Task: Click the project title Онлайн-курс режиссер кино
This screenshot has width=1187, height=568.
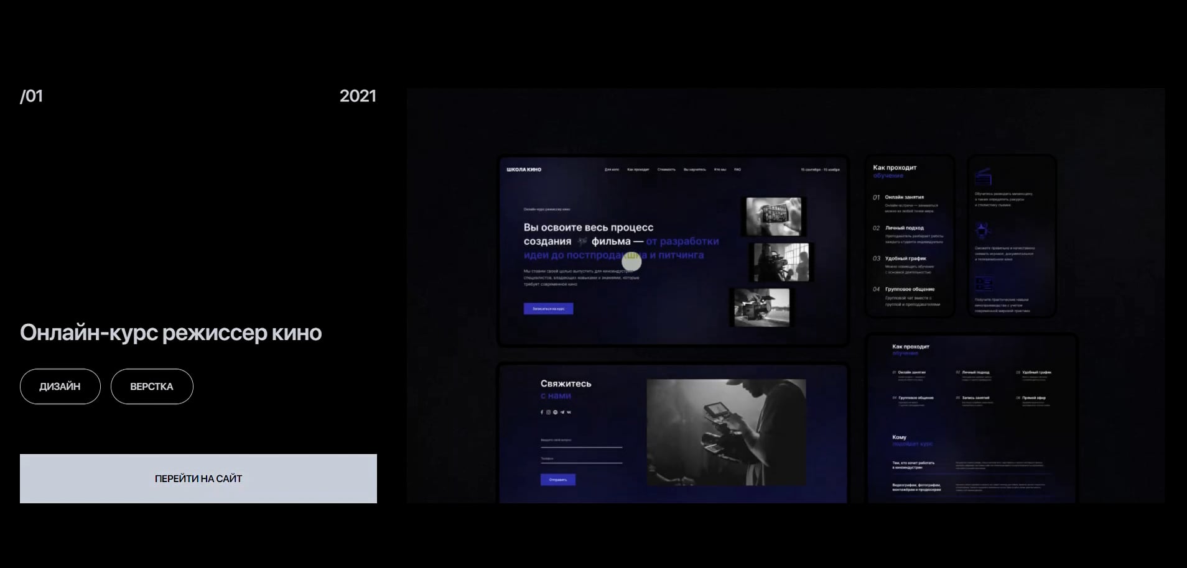Action: click(171, 332)
